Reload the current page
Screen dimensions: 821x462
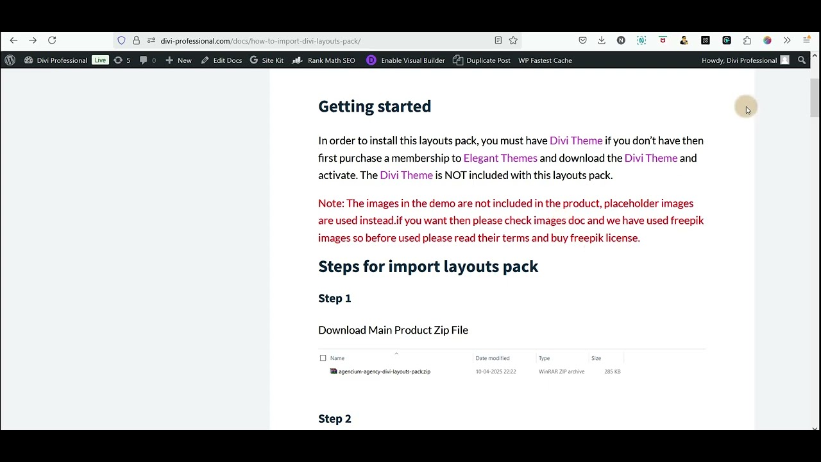click(x=52, y=40)
